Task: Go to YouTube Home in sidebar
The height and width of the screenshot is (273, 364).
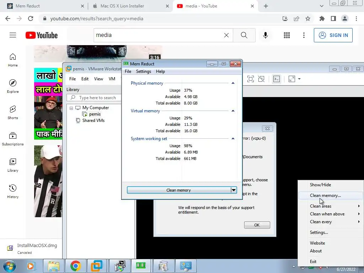Action: click(13, 60)
